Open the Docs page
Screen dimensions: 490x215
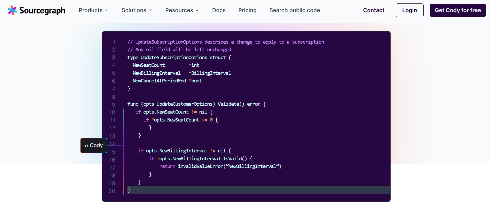click(x=219, y=10)
